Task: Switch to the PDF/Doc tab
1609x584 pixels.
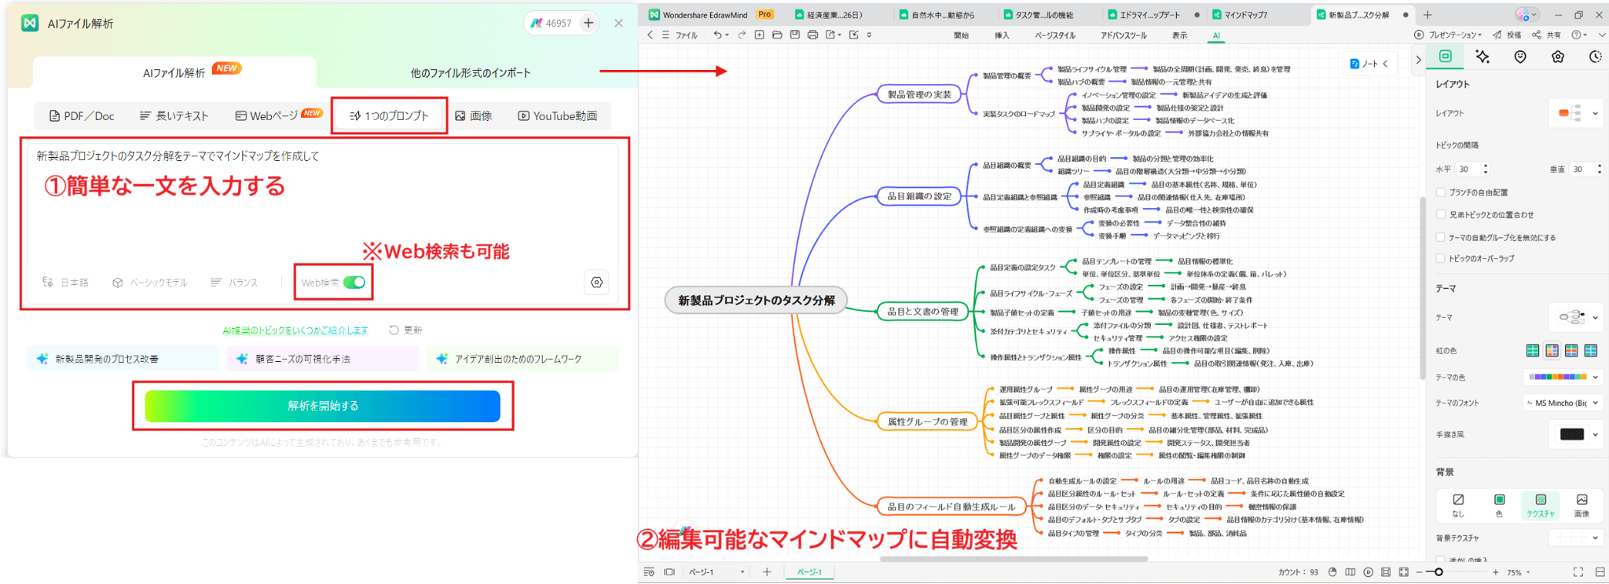Action: pyautogui.click(x=82, y=116)
